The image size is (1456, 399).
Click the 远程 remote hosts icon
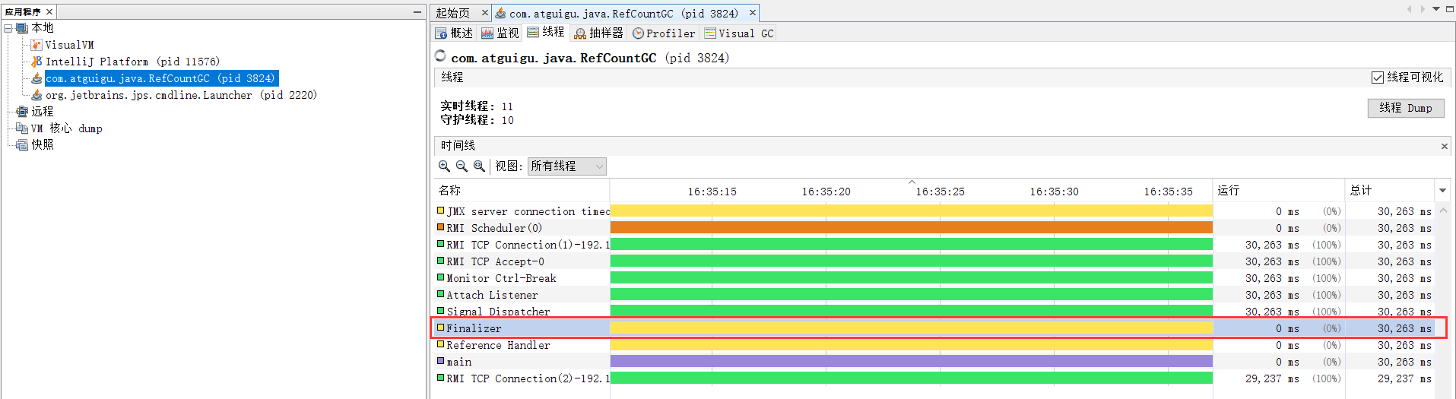click(x=23, y=112)
